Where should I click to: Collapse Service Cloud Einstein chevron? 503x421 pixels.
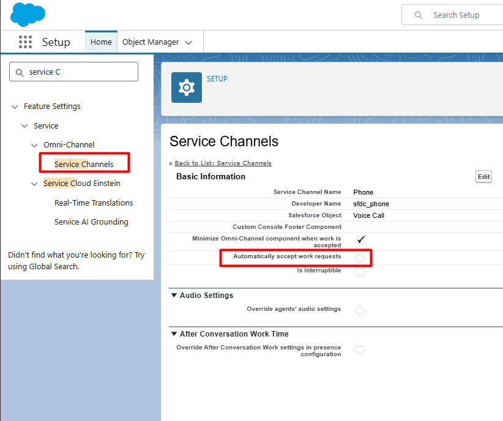tap(34, 184)
